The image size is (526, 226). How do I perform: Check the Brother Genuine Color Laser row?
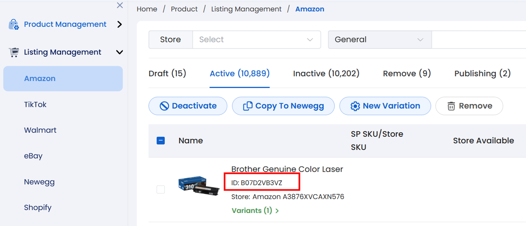(161, 189)
